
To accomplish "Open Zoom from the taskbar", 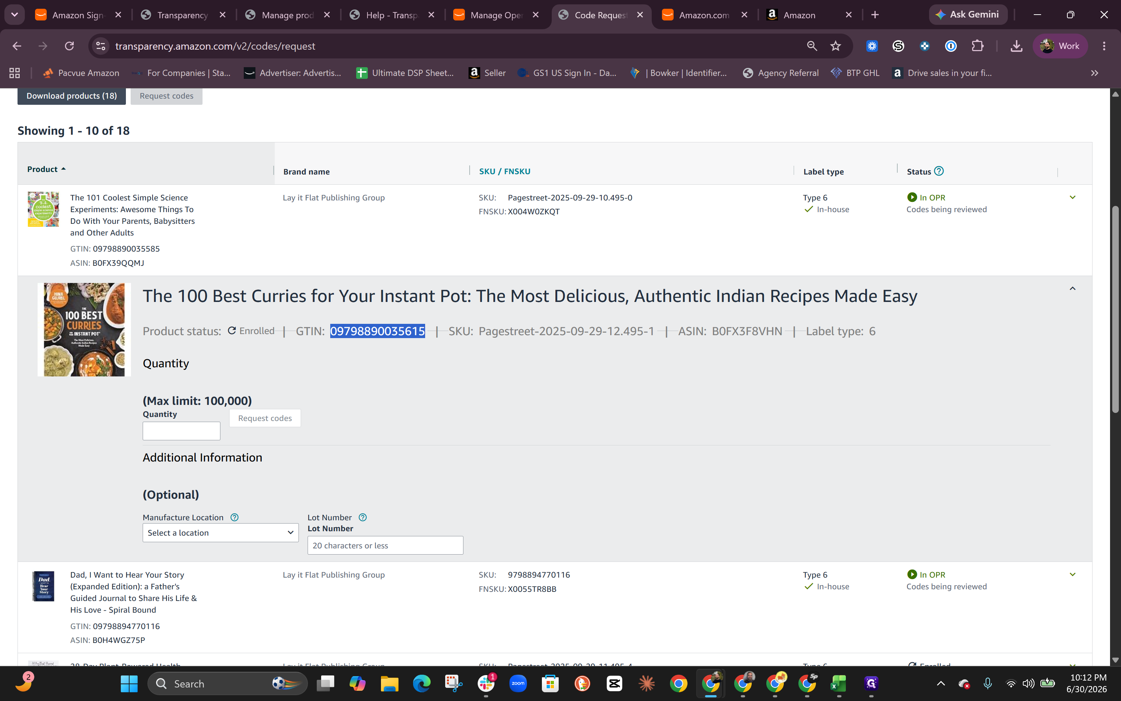I will click(518, 683).
